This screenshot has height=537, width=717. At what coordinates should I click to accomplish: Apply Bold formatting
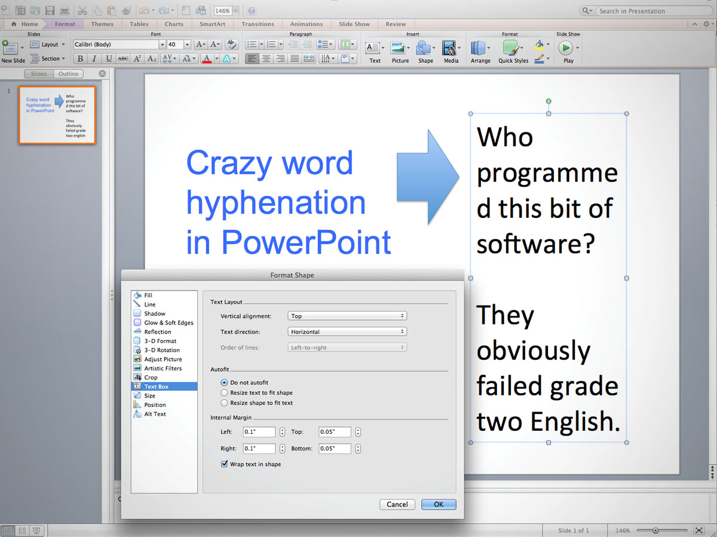tap(80, 58)
